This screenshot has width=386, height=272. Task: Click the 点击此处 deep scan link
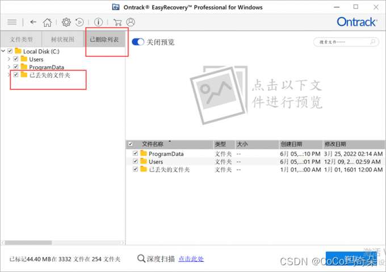pyautogui.click(x=191, y=259)
